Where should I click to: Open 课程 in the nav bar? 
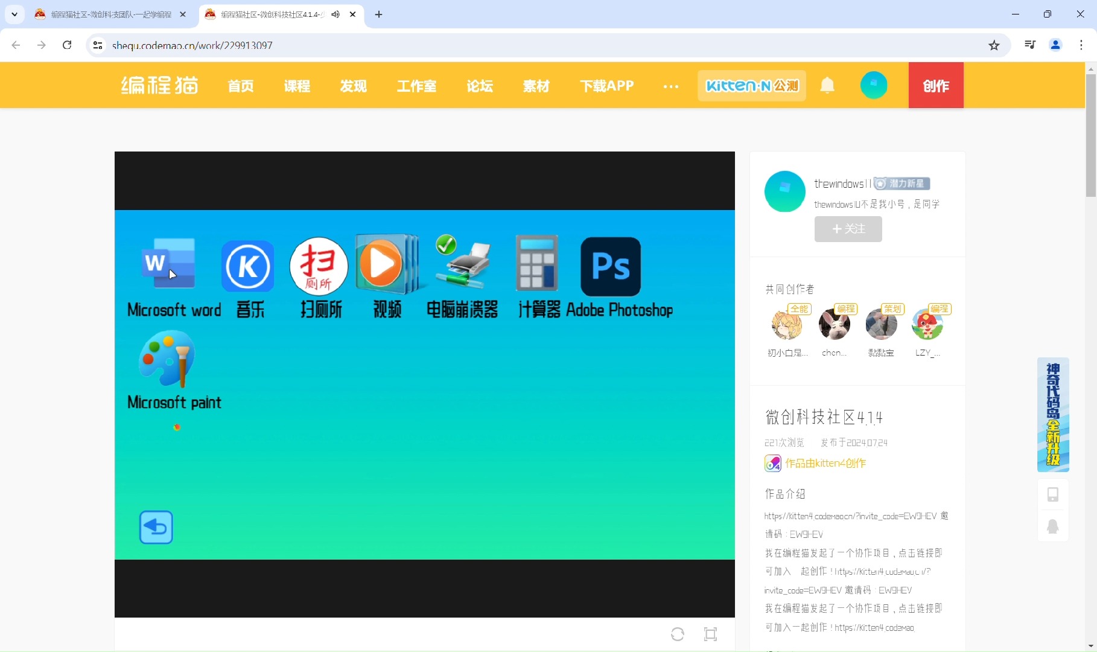[x=297, y=86]
